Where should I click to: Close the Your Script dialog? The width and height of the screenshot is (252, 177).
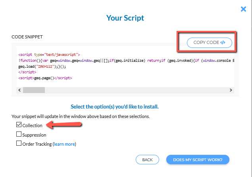(x=243, y=9)
